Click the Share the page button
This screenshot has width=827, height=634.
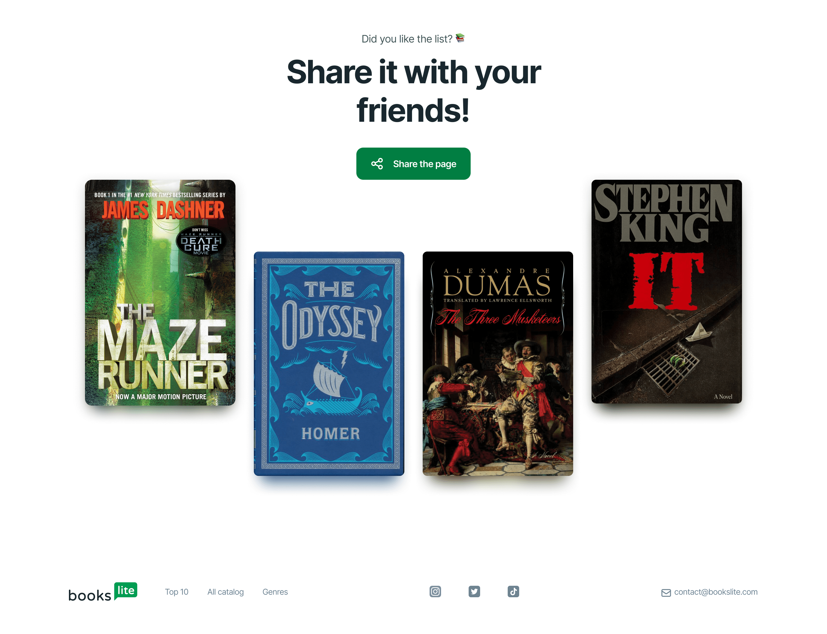[413, 163]
